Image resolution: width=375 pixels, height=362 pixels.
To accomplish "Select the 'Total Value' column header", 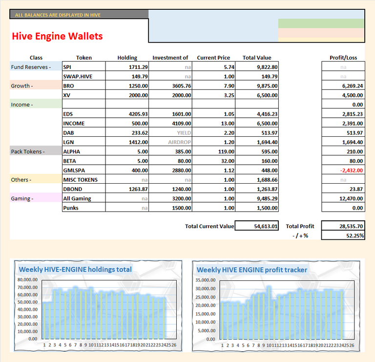I will click(257, 58).
